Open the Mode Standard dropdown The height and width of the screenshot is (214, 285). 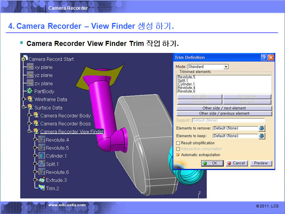[226, 67]
